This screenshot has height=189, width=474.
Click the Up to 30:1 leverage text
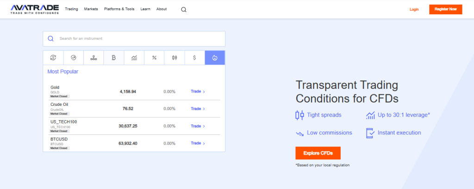tap(404, 115)
